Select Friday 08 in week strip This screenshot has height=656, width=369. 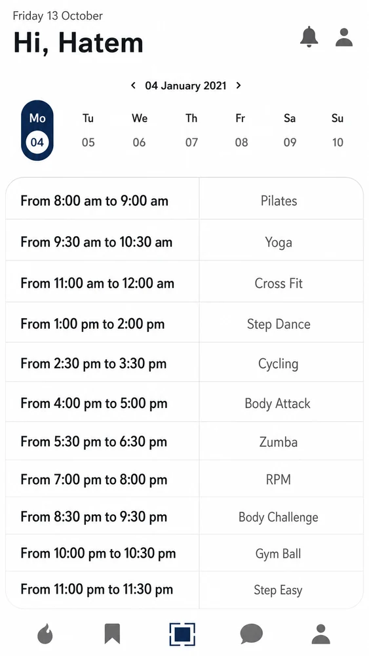pyautogui.click(x=241, y=130)
